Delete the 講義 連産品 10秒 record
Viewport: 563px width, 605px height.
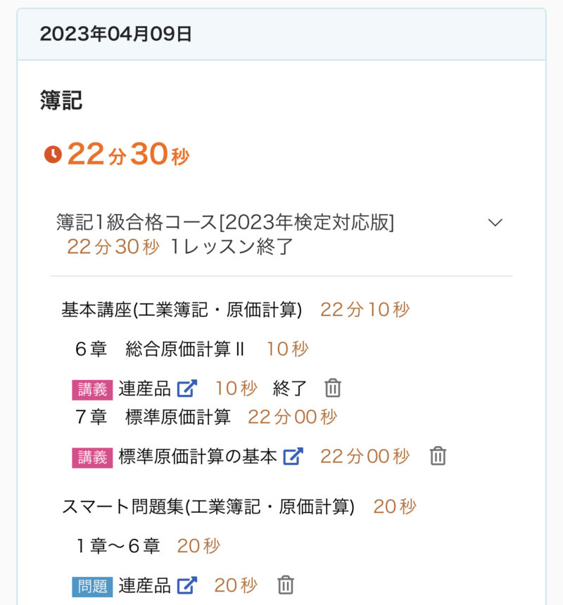click(333, 388)
